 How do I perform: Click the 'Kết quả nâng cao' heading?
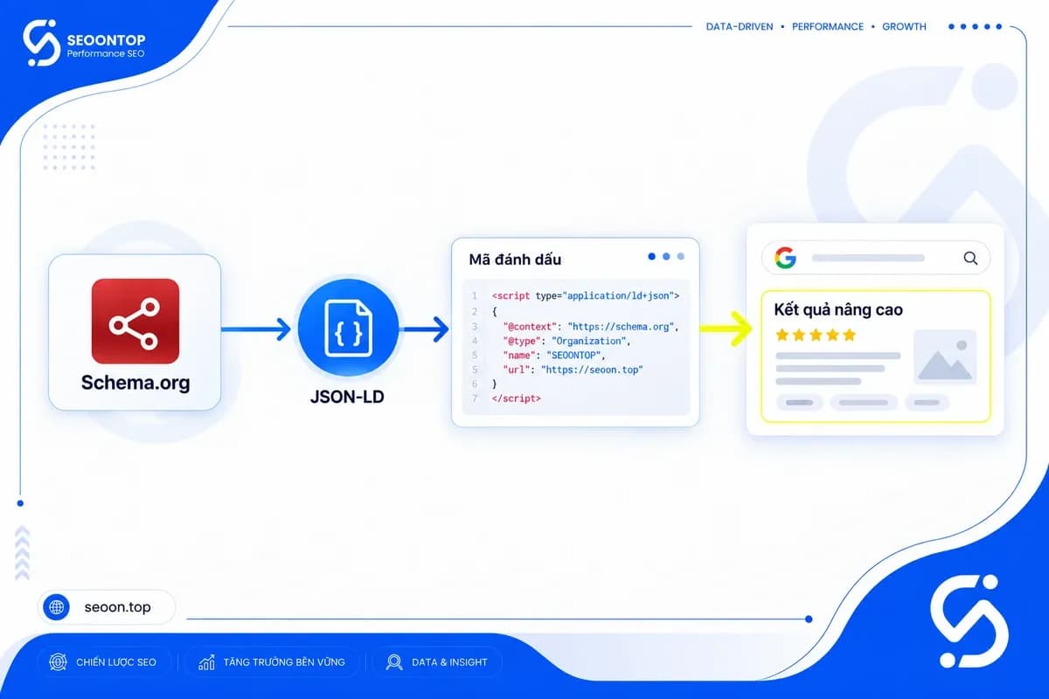[838, 309]
